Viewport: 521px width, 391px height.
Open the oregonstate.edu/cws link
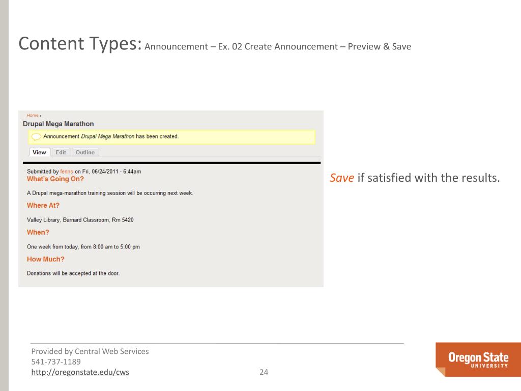pos(80,372)
